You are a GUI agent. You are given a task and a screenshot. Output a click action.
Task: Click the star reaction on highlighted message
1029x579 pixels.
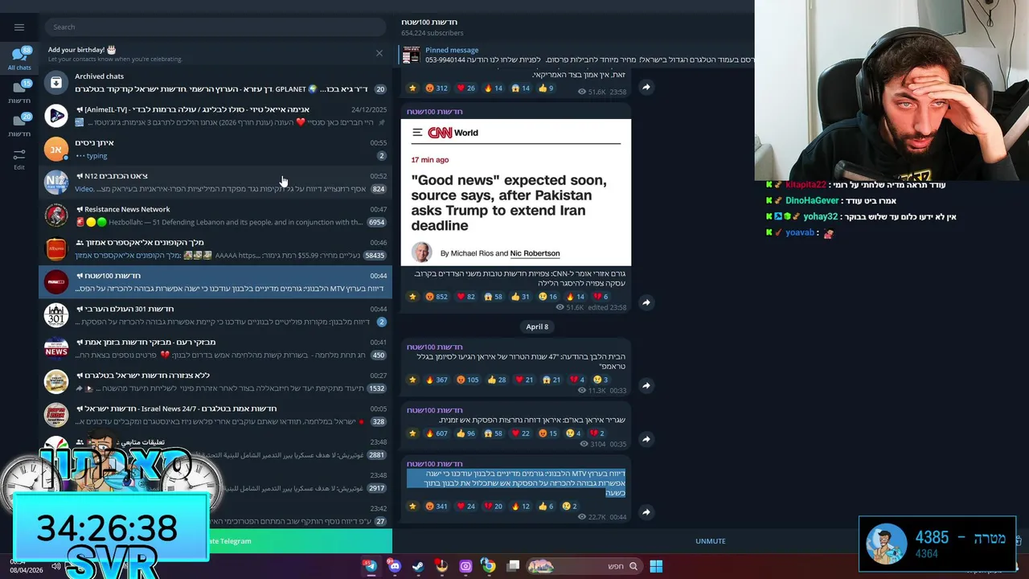tap(412, 506)
